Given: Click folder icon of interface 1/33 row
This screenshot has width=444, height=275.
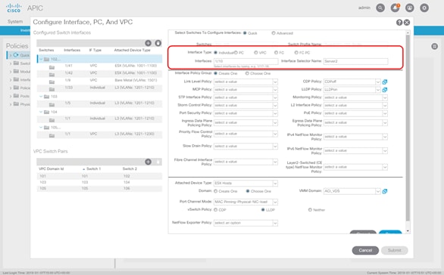Looking at the screenshot, I should [x=52, y=89].
